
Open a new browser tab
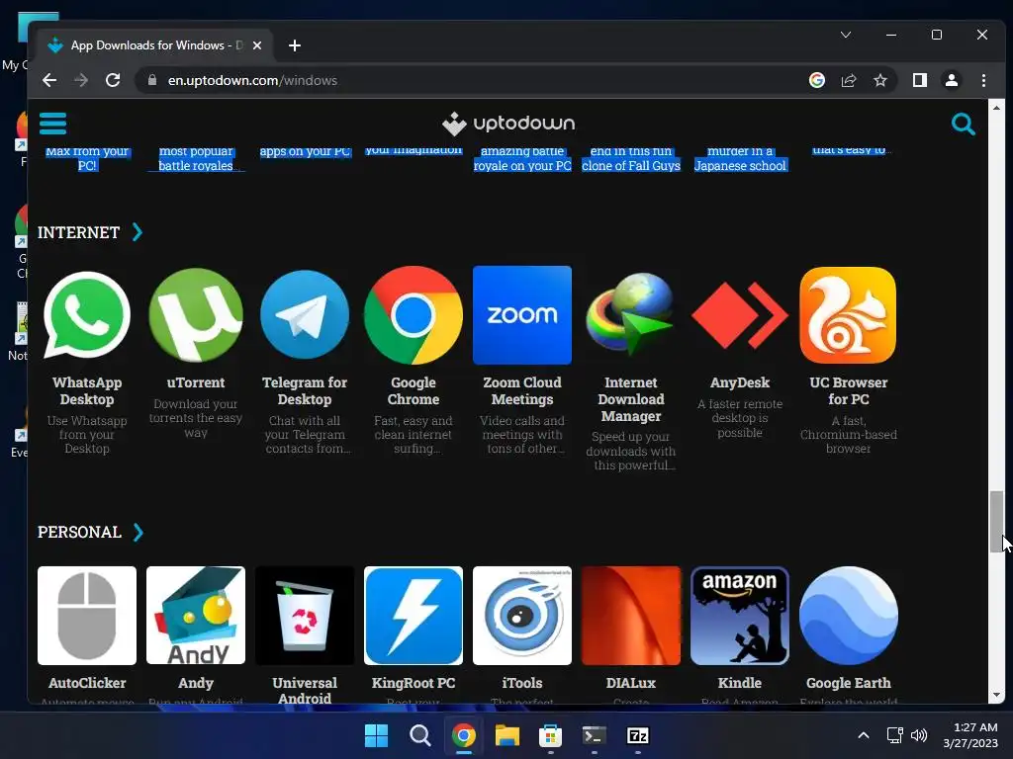295,45
